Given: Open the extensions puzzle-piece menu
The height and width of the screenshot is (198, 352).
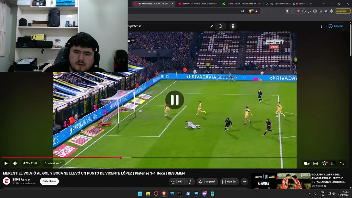Looking at the screenshot, I should pyautogui.click(x=304, y=11).
